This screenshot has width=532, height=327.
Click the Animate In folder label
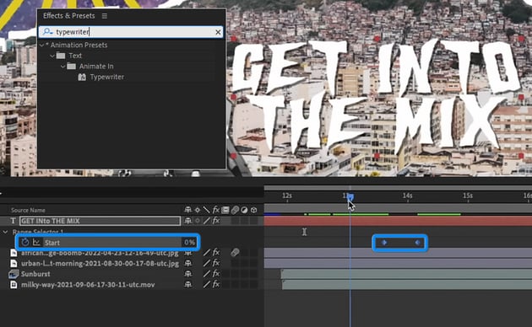96,67
